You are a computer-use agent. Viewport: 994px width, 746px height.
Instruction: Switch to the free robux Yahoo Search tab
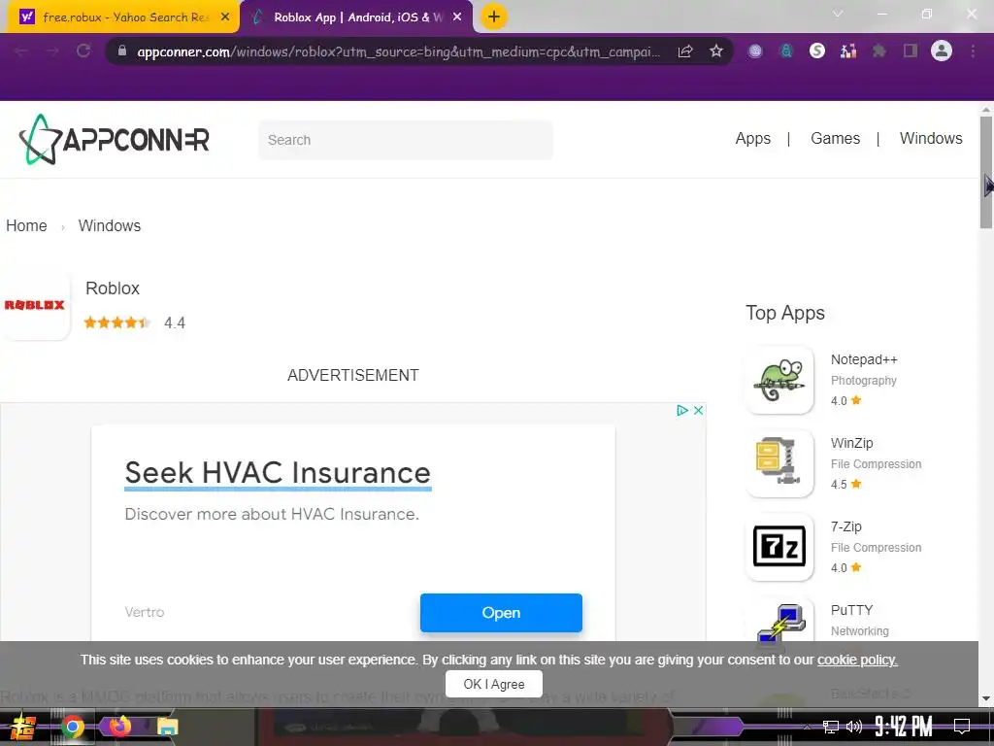tap(123, 17)
